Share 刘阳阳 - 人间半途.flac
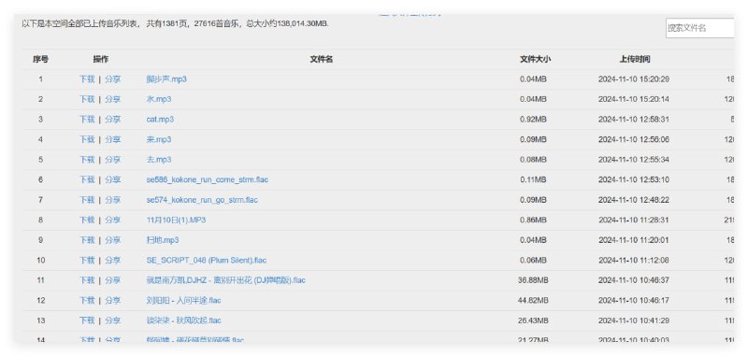The width and height of the screenshot is (748, 356). point(113,300)
